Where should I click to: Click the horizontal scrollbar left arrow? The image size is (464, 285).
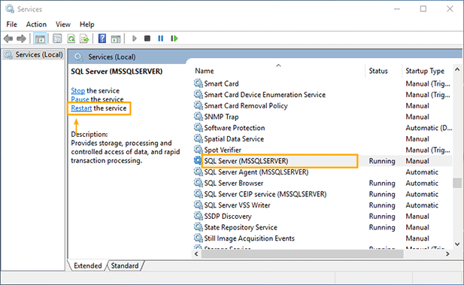(196, 254)
